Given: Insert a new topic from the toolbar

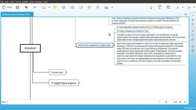Looking at the screenshot, I should click(x=43, y=7).
